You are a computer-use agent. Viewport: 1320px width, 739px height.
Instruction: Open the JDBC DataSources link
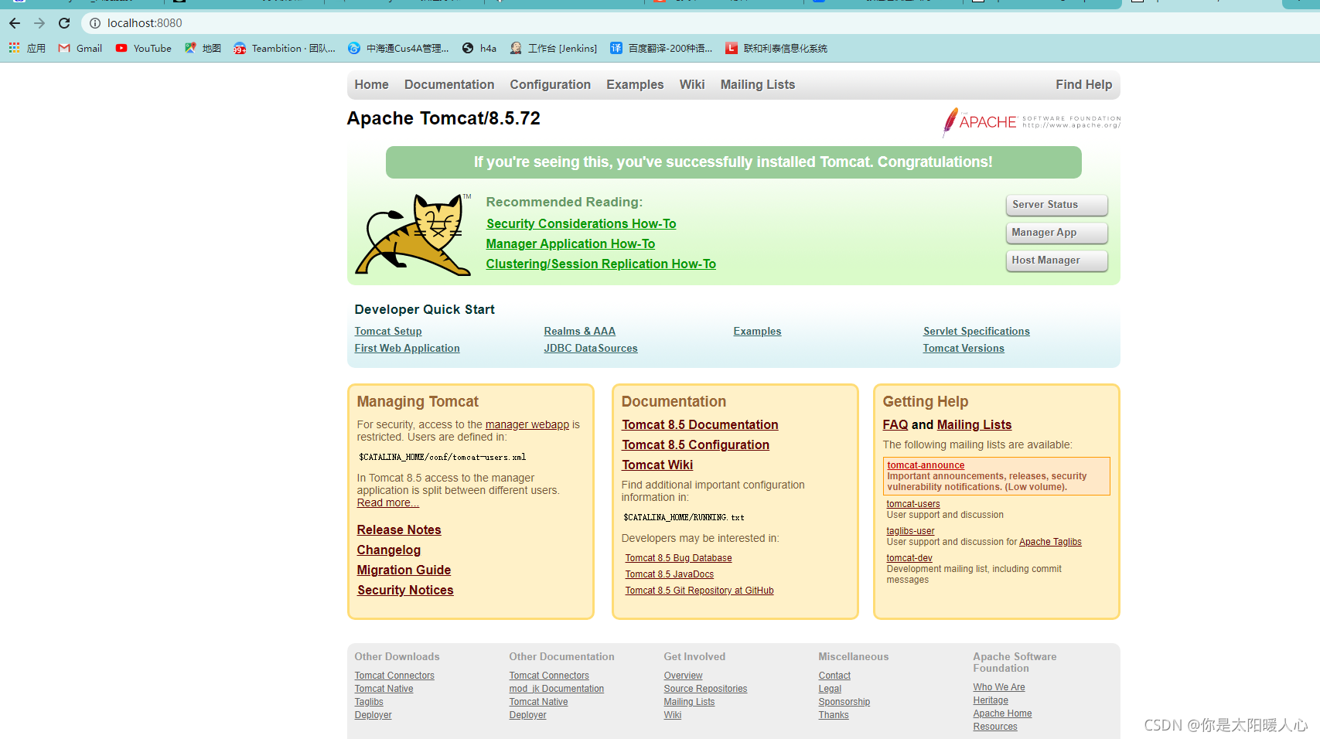(591, 348)
